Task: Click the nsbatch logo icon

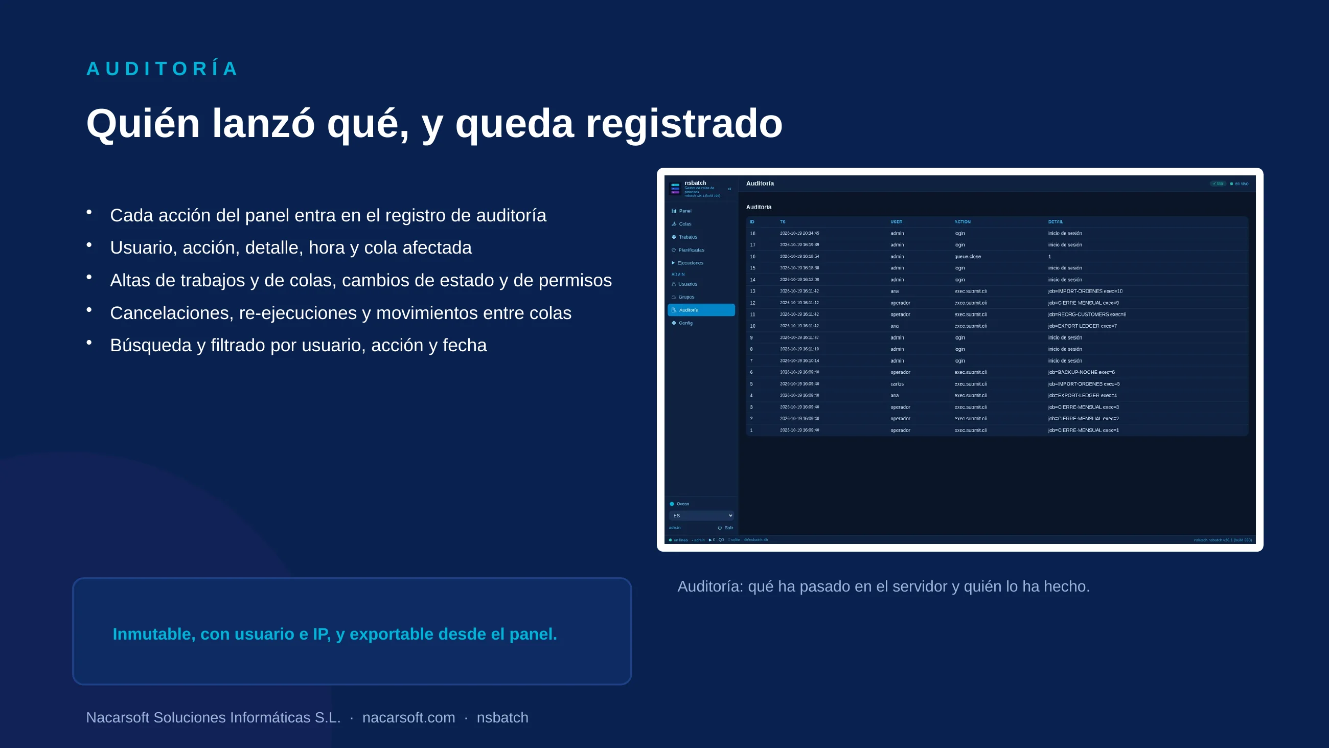Action: tap(675, 189)
